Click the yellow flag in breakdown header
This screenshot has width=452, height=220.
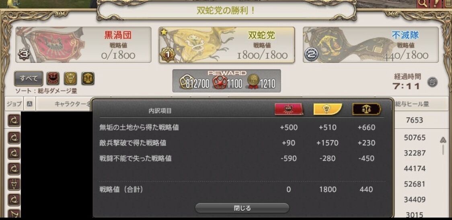tap(328, 109)
